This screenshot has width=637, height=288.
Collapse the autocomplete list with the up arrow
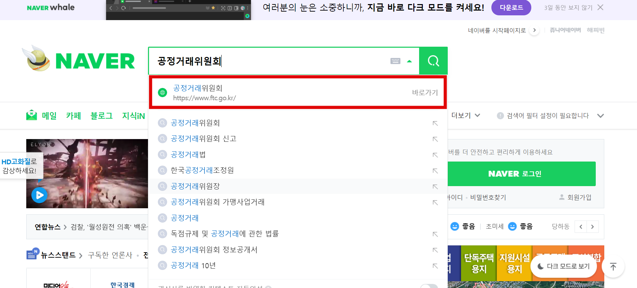point(409,61)
